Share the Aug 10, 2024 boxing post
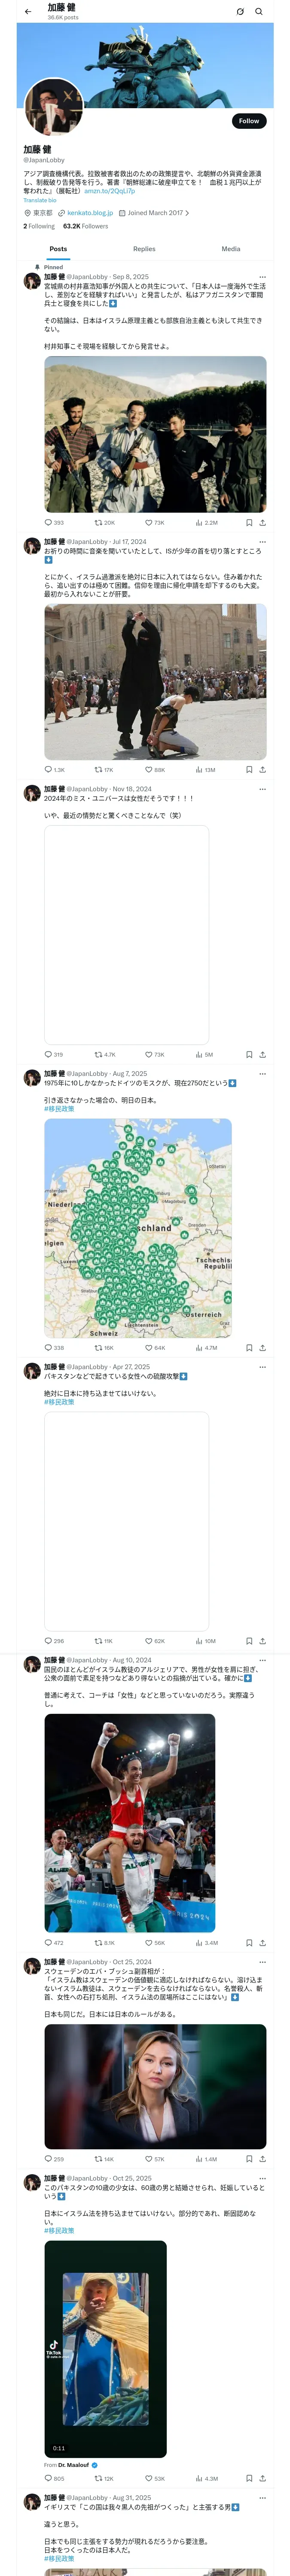The width and height of the screenshot is (290, 2576). (x=262, y=1915)
